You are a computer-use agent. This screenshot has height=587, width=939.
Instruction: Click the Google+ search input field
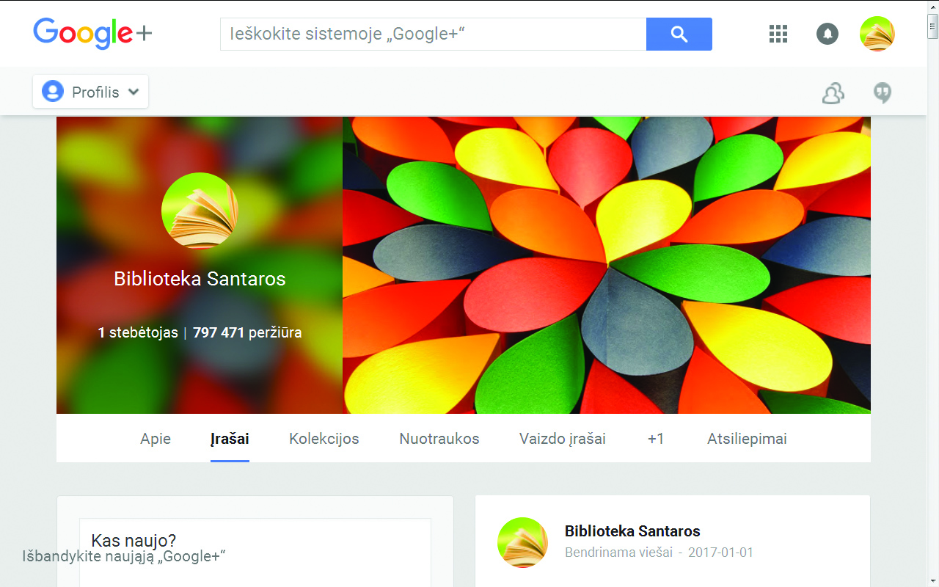pos(434,34)
